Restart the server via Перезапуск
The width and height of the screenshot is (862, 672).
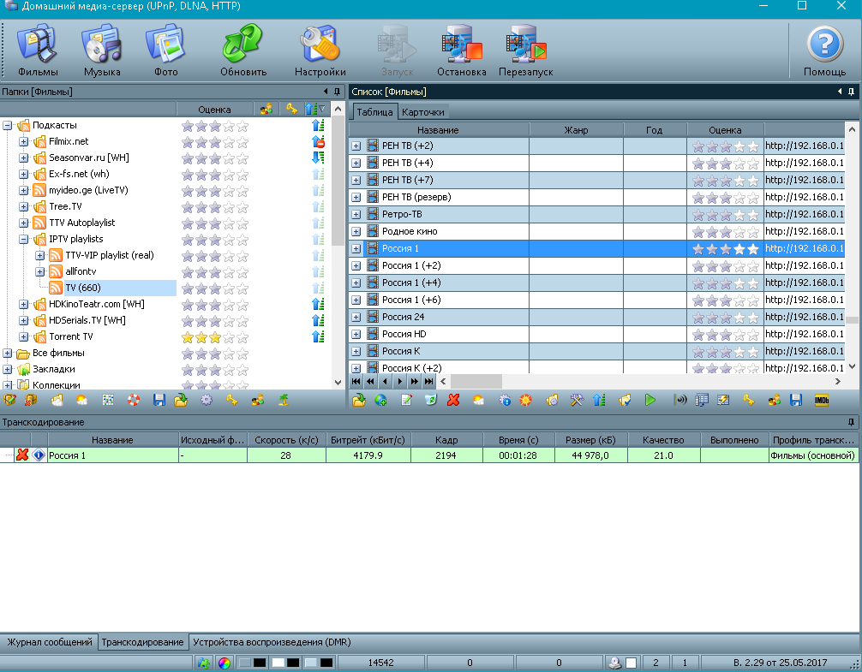[x=525, y=50]
